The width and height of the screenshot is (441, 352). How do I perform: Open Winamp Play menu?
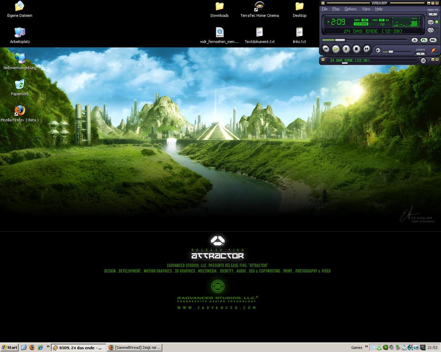coord(336,9)
